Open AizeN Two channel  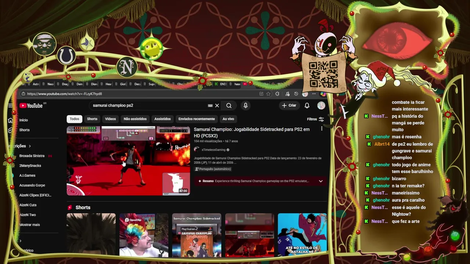click(28, 215)
